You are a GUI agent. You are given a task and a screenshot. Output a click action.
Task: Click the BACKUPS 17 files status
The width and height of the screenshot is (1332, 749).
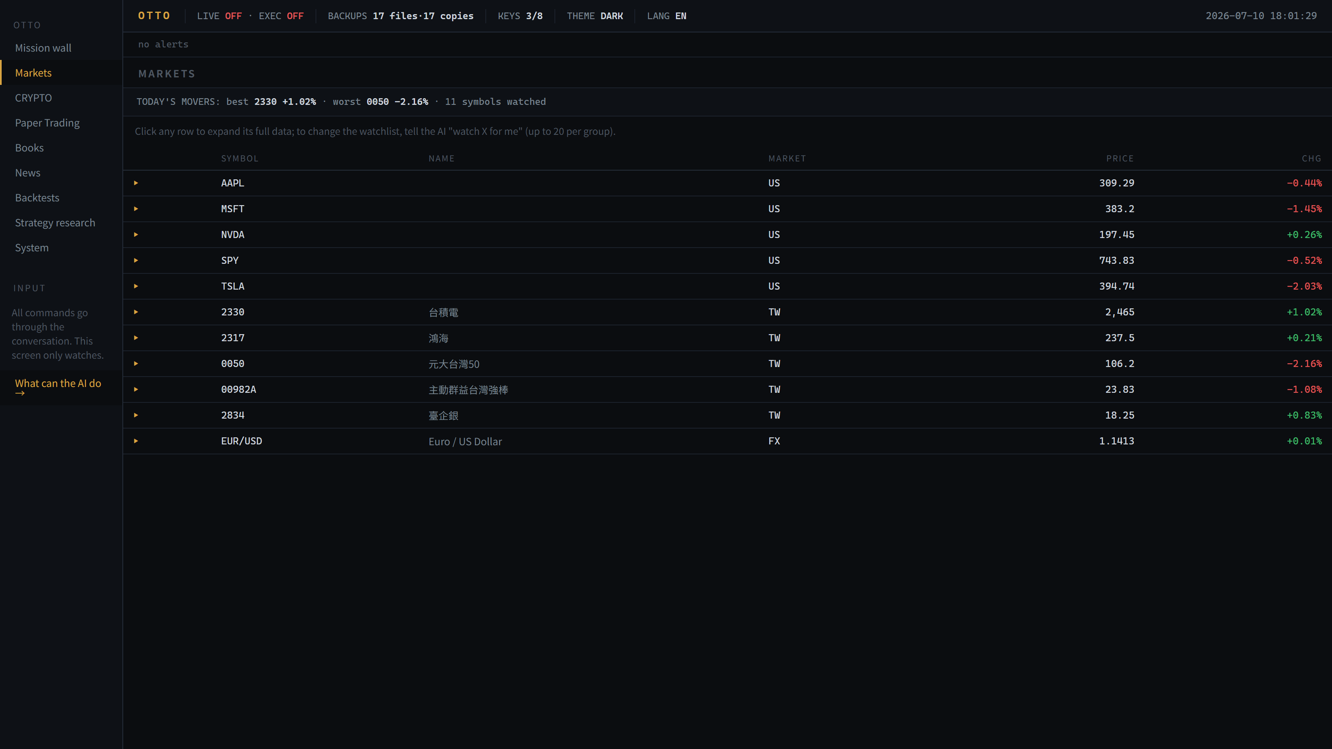(x=401, y=16)
